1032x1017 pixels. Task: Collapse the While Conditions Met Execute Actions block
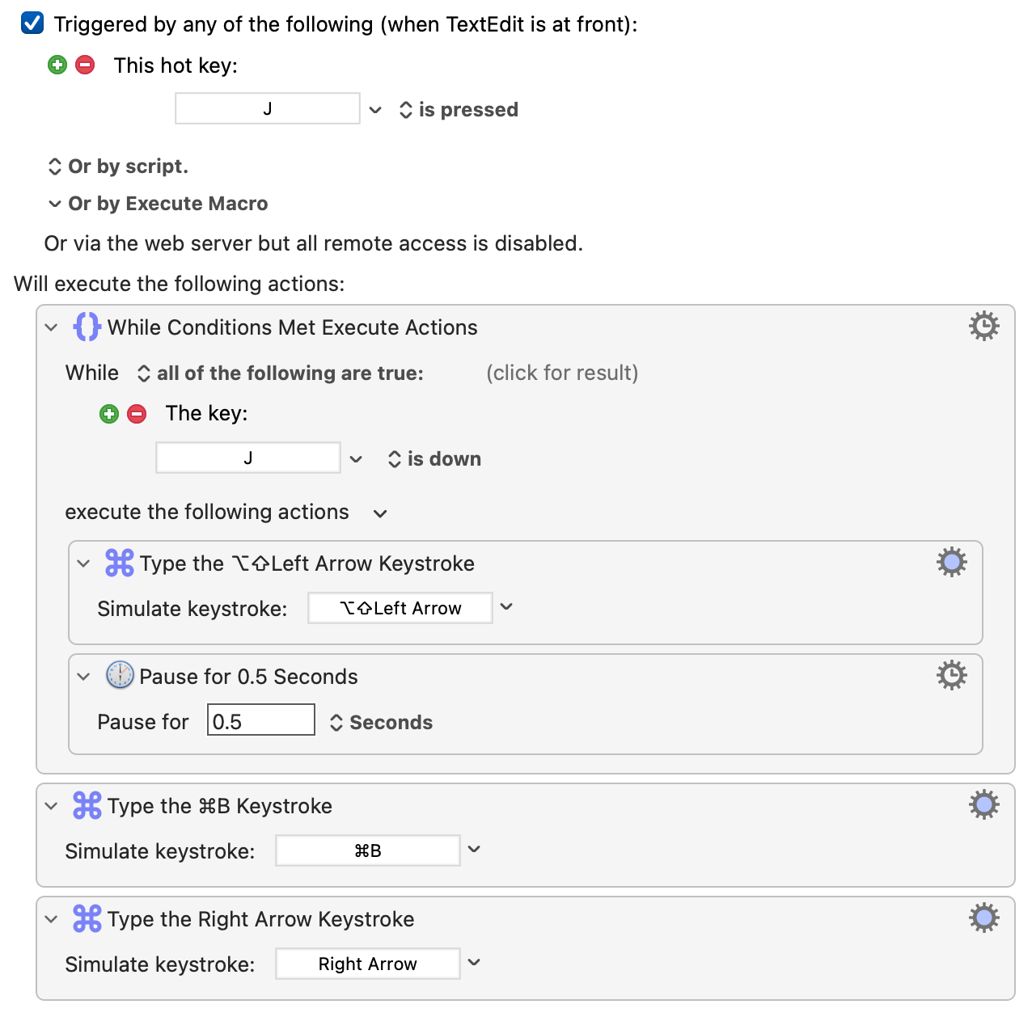[x=52, y=327]
